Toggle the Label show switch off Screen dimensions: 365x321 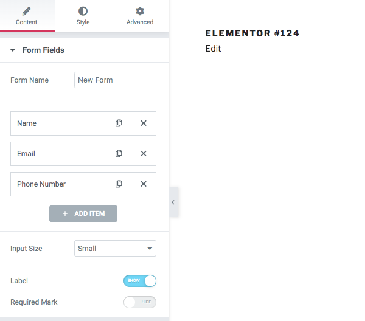140,281
